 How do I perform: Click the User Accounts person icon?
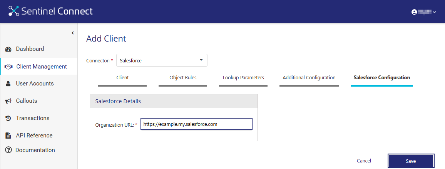pyautogui.click(x=8, y=84)
